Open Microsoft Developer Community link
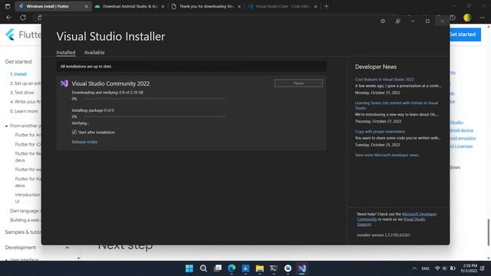The image size is (491, 276). click(397, 216)
